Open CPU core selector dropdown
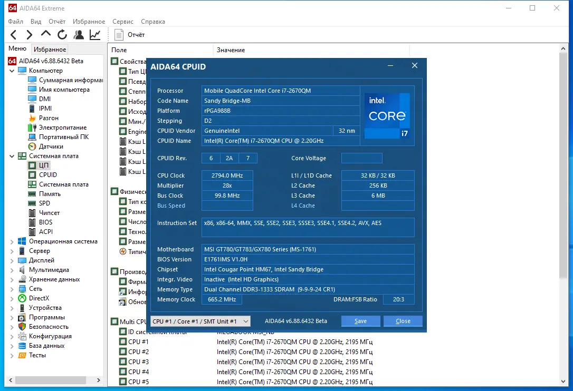 tap(200, 321)
